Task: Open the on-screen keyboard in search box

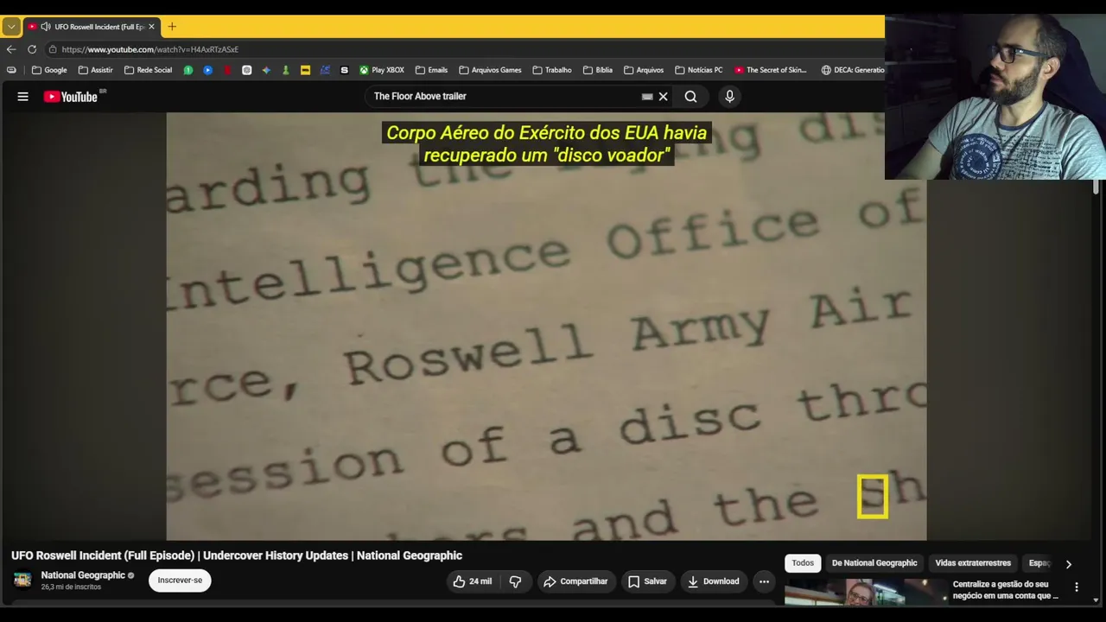Action: 647,97
